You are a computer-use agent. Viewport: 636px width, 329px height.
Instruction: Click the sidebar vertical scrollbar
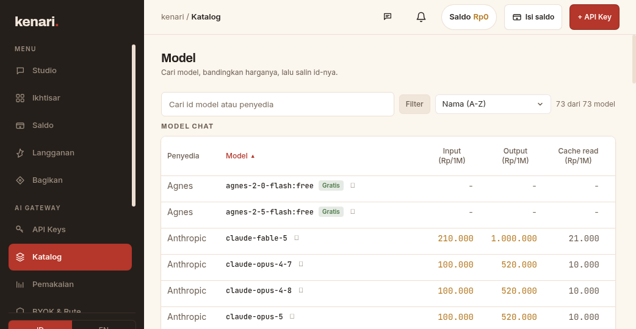[134, 126]
